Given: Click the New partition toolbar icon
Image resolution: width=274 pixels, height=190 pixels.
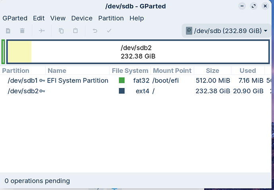Looking at the screenshot, I should [8, 31].
